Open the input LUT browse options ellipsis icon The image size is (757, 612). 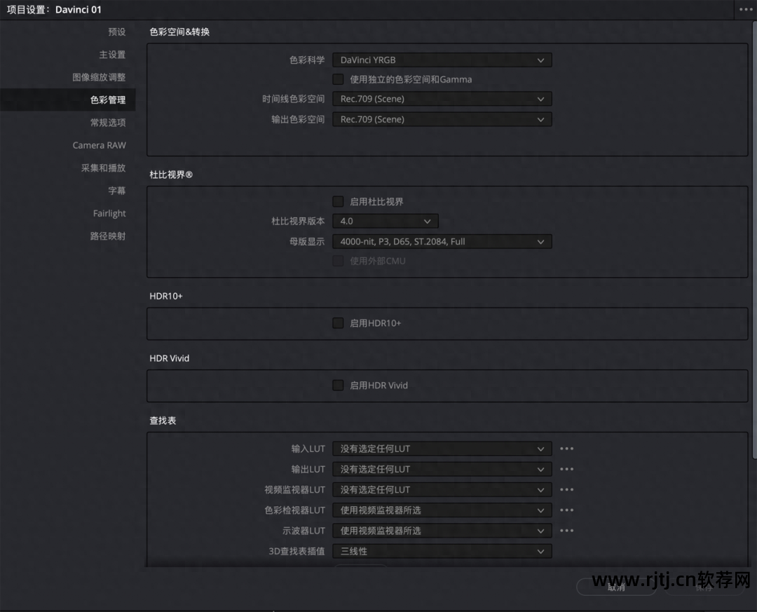pyautogui.click(x=566, y=449)
